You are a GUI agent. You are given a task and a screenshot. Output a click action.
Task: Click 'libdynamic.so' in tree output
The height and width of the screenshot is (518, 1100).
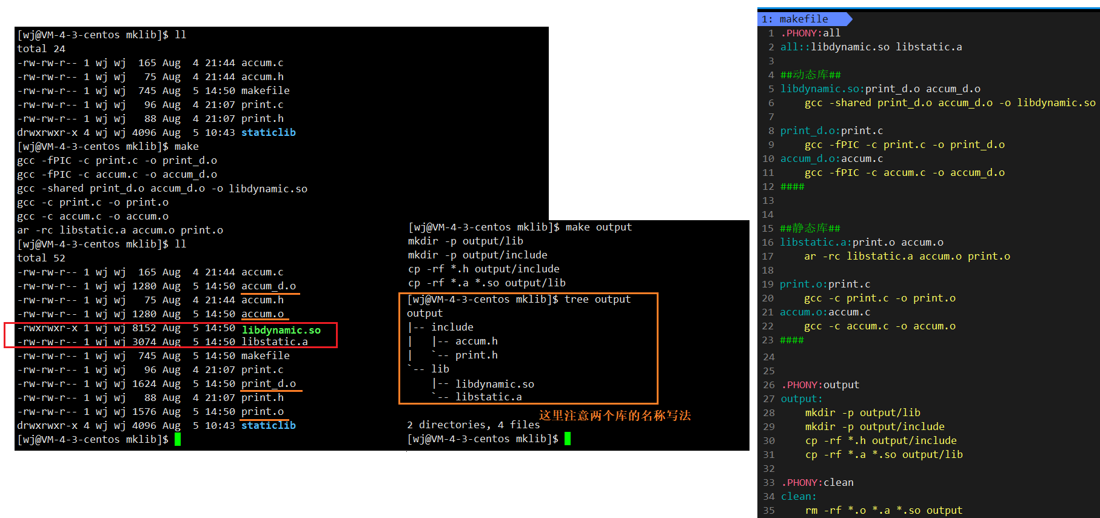point(495,384)
